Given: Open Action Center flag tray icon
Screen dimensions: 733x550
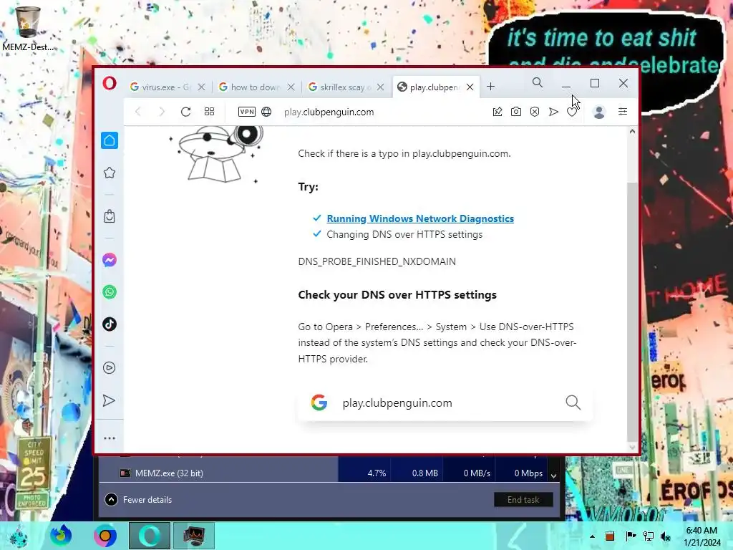Looking at the screenshot, I should click(x=631, y=536).
